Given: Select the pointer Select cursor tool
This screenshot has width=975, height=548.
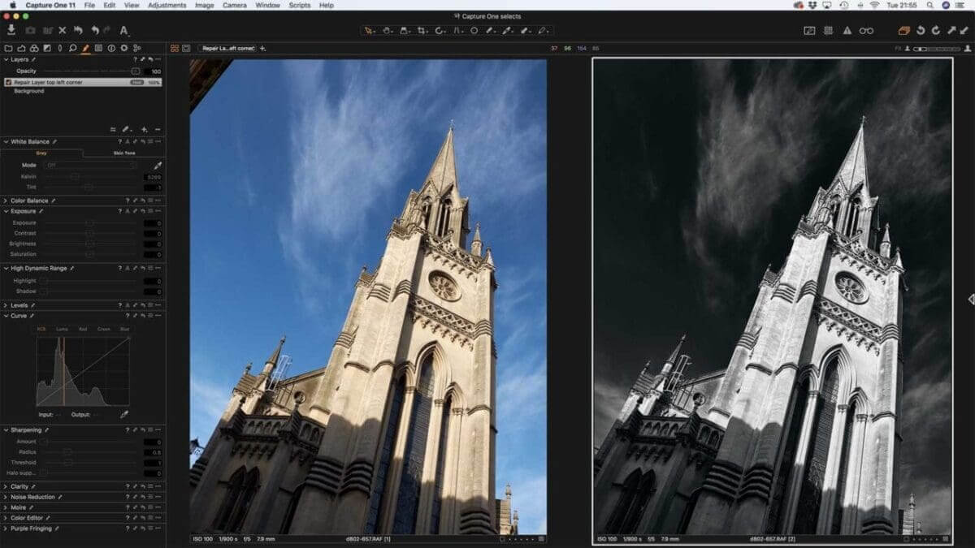Looking at the screenshot, I should click(369, 30).
